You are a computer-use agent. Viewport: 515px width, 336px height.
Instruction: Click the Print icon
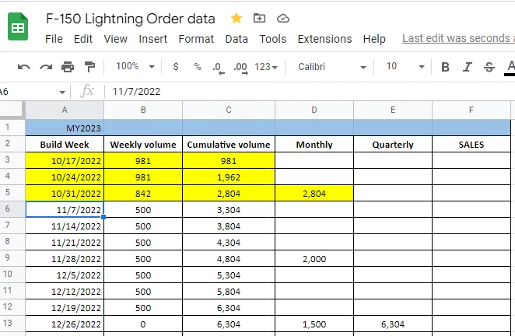68,67
